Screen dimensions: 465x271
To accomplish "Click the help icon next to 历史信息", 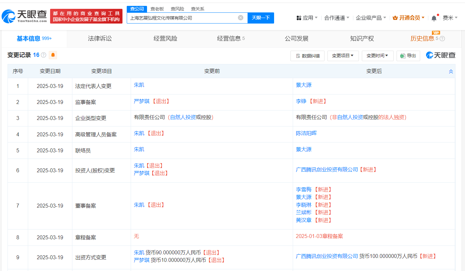I will point(442,39).
